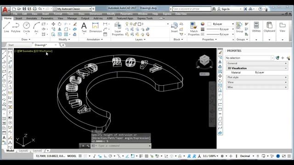Click the Group icon
The height and width of the screenshot is (165, 294).
pyautogui.click(x=239, y=27)
